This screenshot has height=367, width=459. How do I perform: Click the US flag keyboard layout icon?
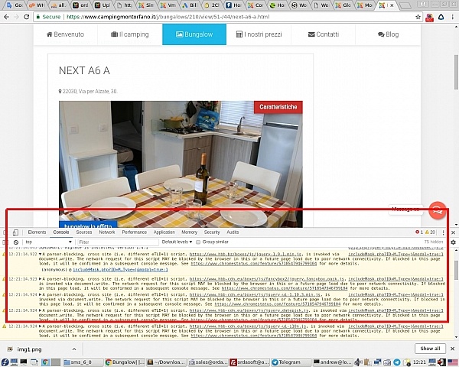(x=453, y=362)
